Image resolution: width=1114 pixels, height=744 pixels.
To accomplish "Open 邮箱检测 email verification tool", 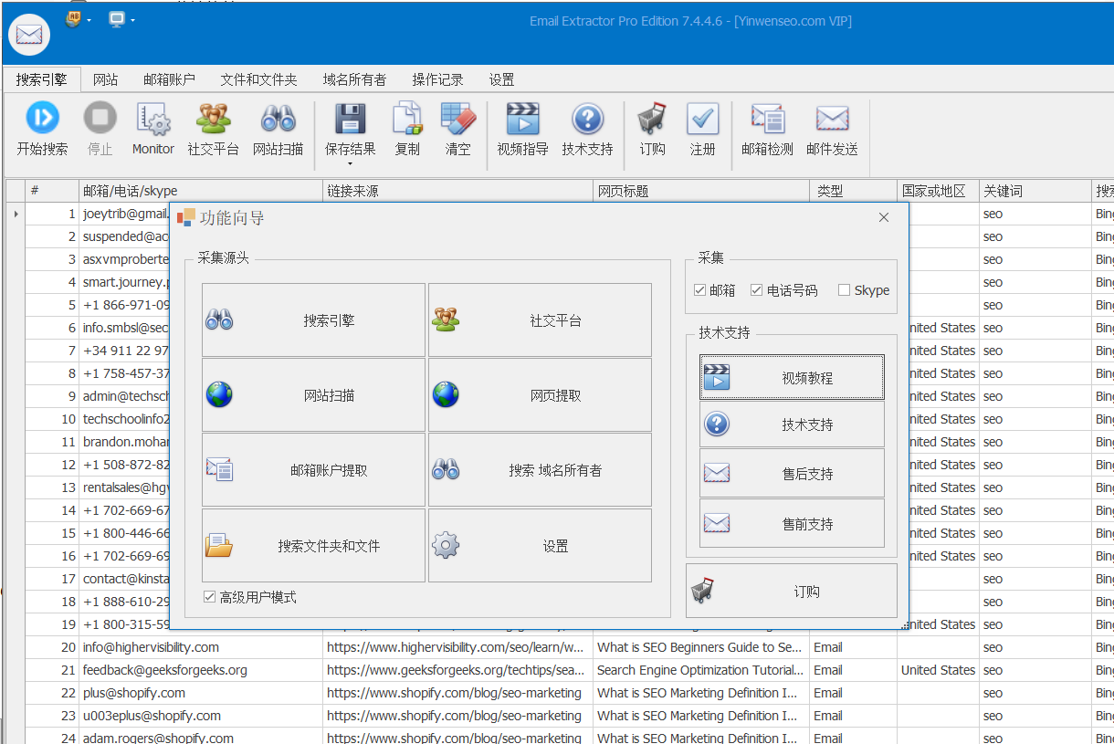I will point(767,119).
